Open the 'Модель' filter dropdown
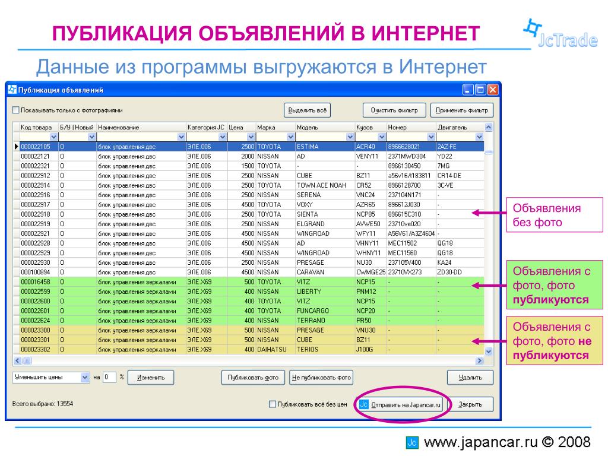 (350, 137)
